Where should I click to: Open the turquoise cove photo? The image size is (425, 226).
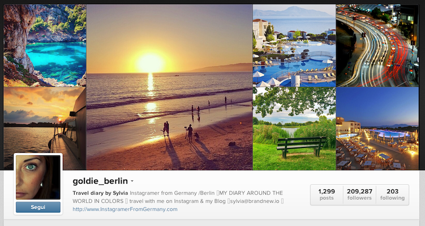point(45,45)
